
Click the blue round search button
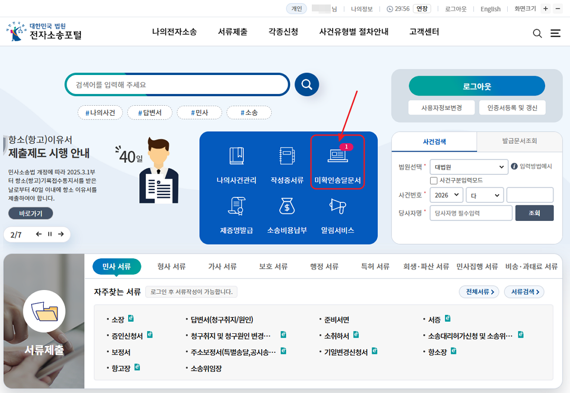click(x=307, y=85)
